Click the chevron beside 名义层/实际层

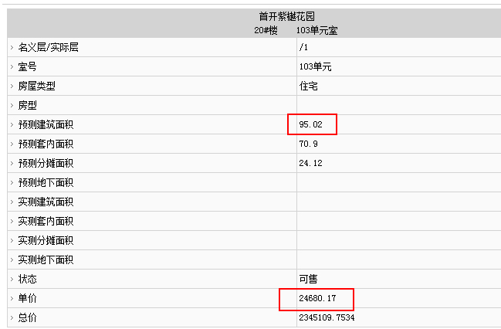coord(12,48)
